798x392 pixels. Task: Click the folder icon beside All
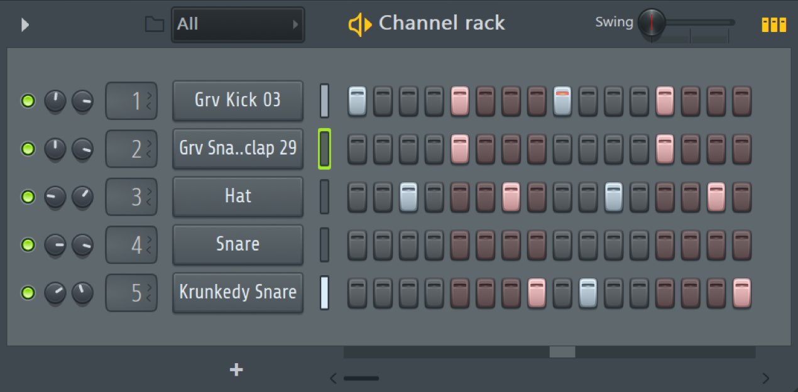pyautogui.click(x=154, y=24)
